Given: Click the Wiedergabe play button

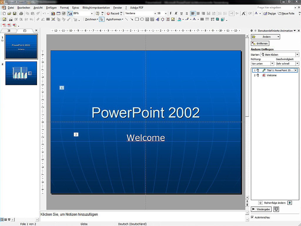Looking at the screenshot, I should (x=261, y=209).
